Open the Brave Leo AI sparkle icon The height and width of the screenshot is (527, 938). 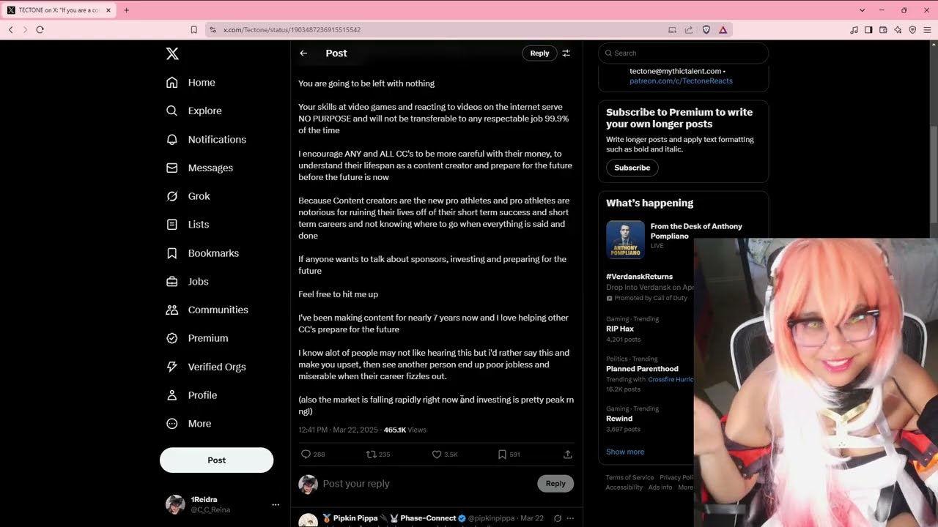tap(898, 30)
